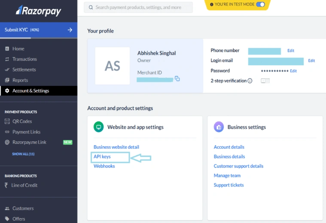Copy the Merchant ID using copy icon
The height and width of the screenshot is (223, 326).
[x=177, y=79]
